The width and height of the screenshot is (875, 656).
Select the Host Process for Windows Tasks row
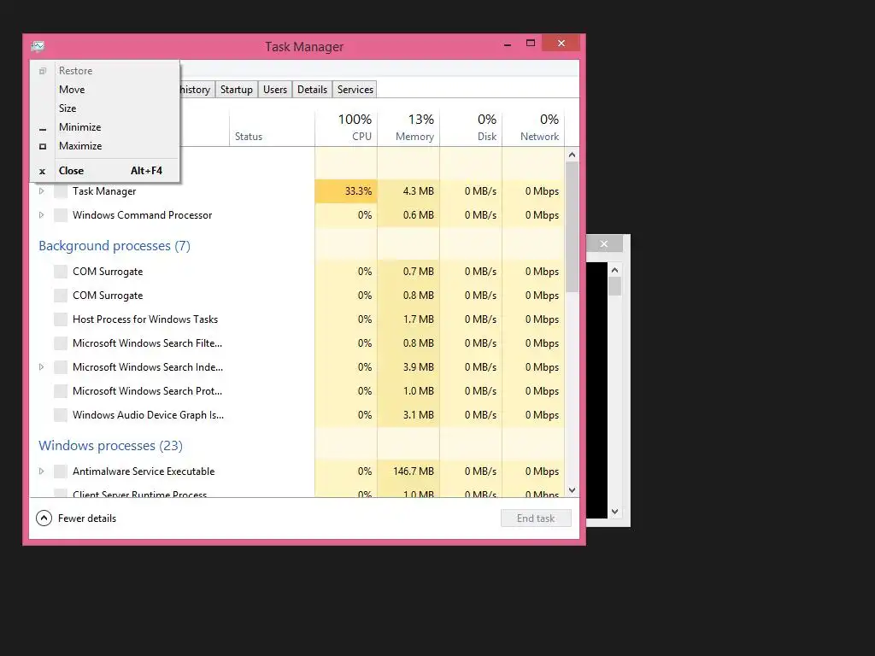click(297, 319)
